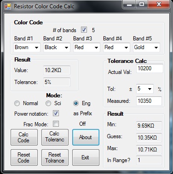Viewport: 173px width, 174px height.
Task: Open the Tol percentage dropdown
Action: coord(145,89)
